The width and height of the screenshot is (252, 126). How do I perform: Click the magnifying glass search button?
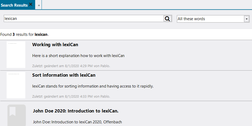pos(167,19)
